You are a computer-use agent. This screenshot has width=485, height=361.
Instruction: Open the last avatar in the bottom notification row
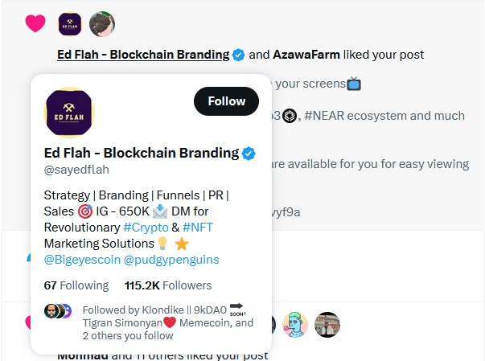[327, 324]
